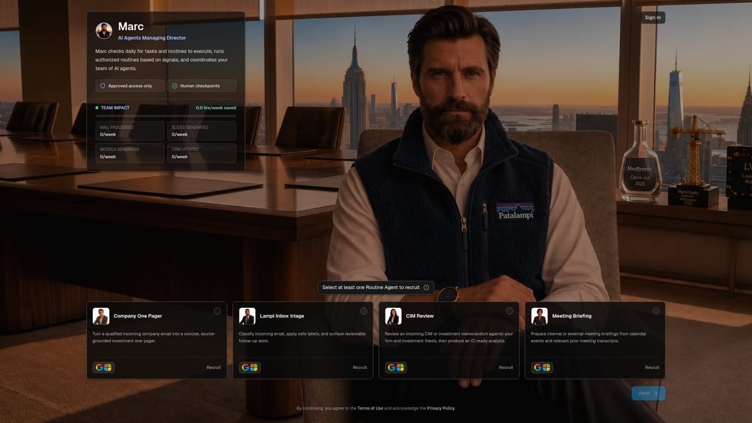Click the 'Marc' name heading
This screenshot has height=423, width=752.
[131, 26]
